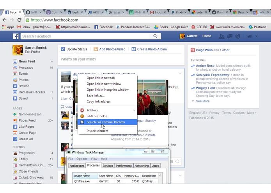Image resolution: width=271 pixels, height=193 pixels.
Task: Open RedHawk Hackers group
Action: click(x=32, y=92)
